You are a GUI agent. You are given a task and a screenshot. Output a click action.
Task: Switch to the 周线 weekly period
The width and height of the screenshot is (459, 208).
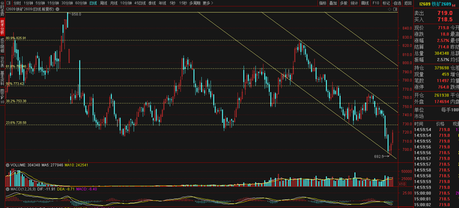[103, 3]
